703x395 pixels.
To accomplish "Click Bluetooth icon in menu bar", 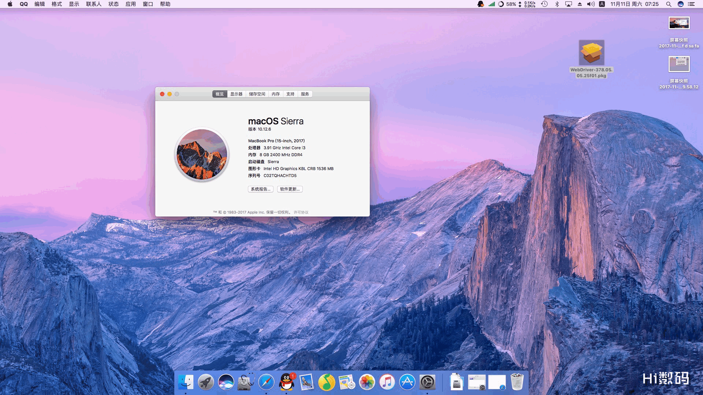I will tap(557, 4).
